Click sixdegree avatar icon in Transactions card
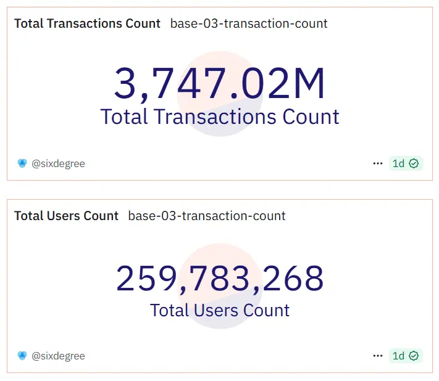This screenshot has width=439, height=381. click(x=22, y=163)
